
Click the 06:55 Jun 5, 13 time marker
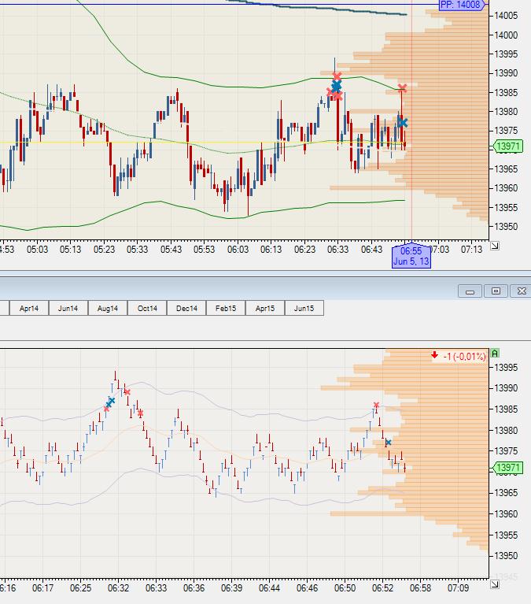point(411,256)
